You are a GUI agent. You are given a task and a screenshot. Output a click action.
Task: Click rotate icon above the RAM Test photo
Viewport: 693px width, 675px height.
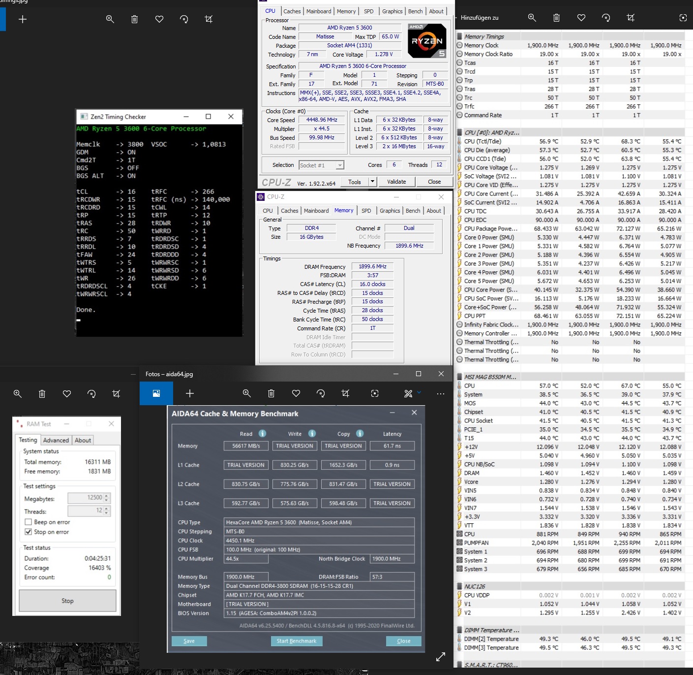91,393
